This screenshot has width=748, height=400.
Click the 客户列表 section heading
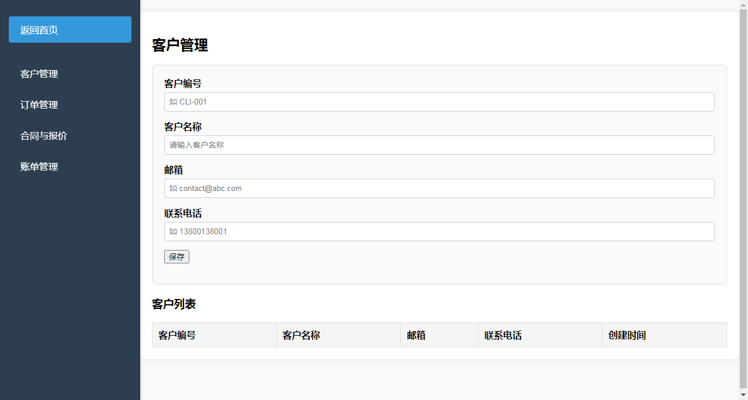pos(174,304)
